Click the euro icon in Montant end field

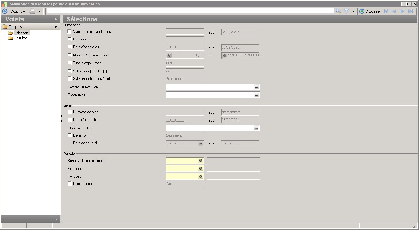[224, 55]
